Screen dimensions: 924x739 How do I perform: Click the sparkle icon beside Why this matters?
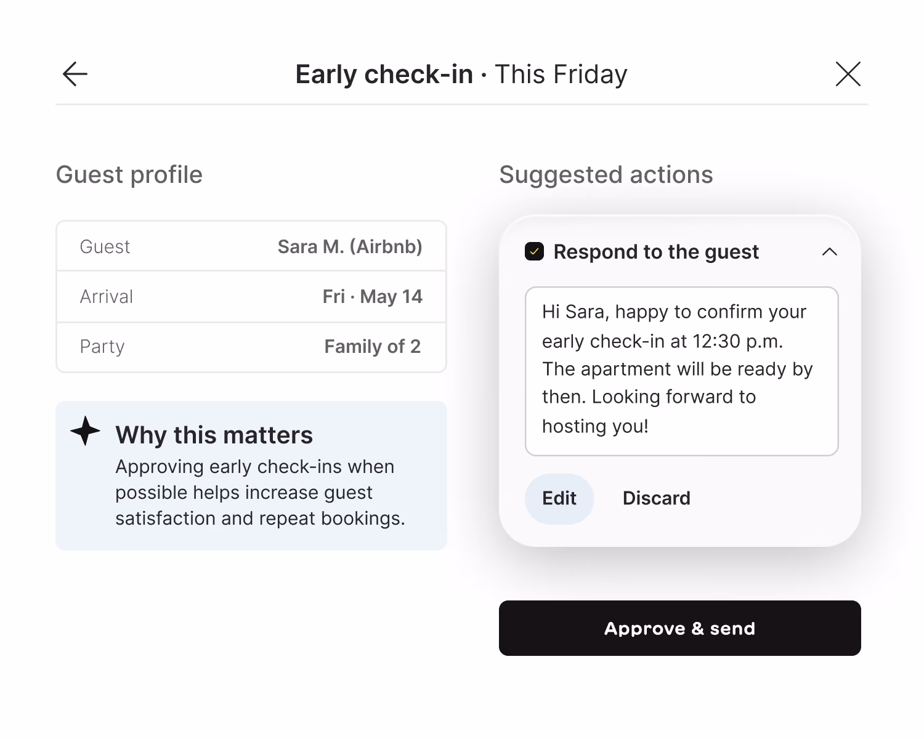click(85, 431)
